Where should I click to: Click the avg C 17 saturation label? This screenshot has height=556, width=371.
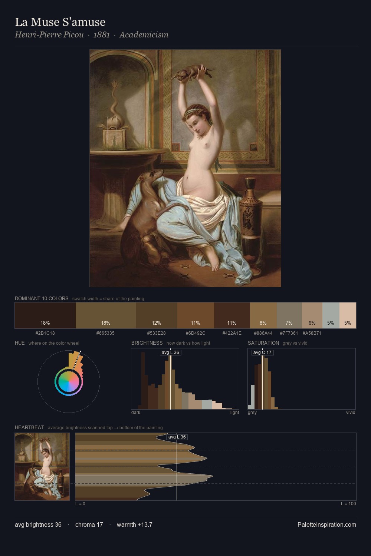pos(262,353)
